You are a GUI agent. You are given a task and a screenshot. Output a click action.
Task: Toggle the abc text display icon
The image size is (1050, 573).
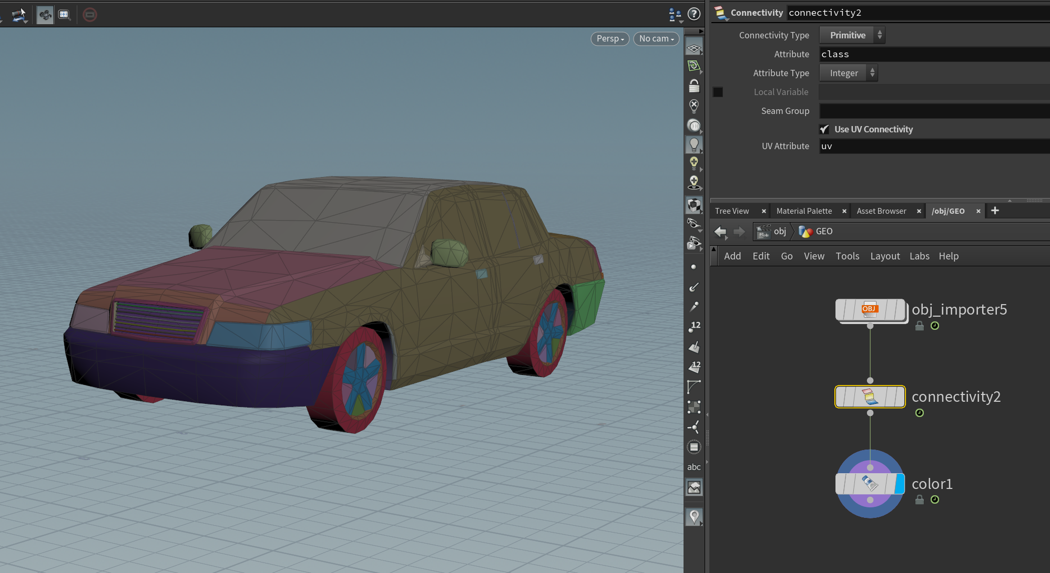tap(694, 467)
